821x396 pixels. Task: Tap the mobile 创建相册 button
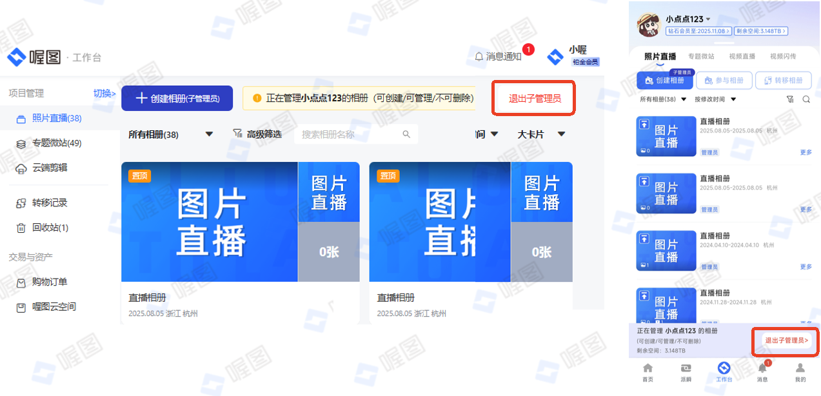pyautogui.click(x=665, y=80)
